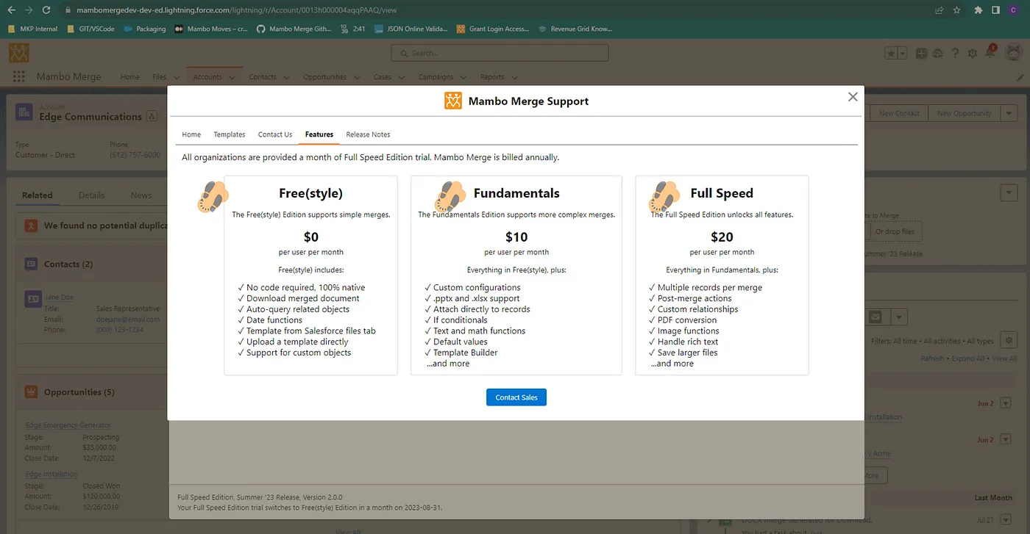
Task: Open the user profile avatar menu
Action: pyautogui.click(x=1014, y=53)
